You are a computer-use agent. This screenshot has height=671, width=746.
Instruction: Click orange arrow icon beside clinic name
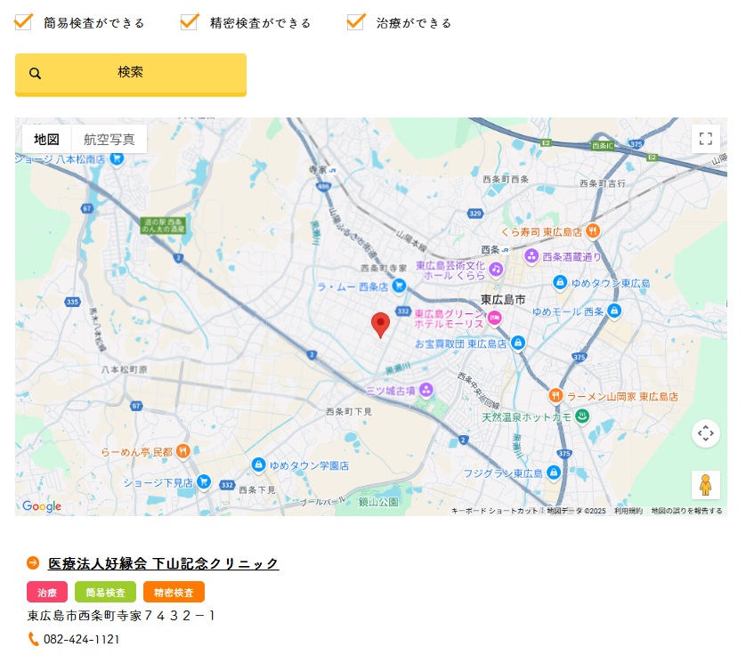(x=33, y=563)
